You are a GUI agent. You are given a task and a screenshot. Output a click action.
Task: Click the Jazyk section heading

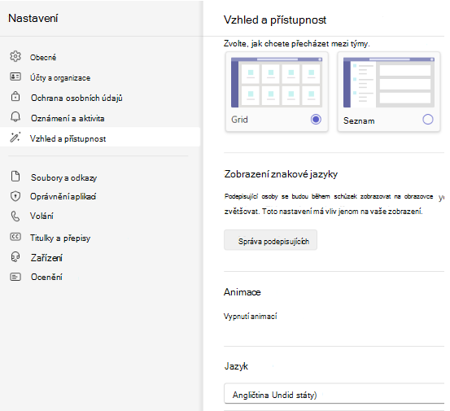[236, 366]
